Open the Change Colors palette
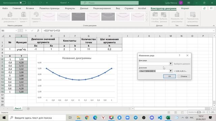 tap(36, 17)
